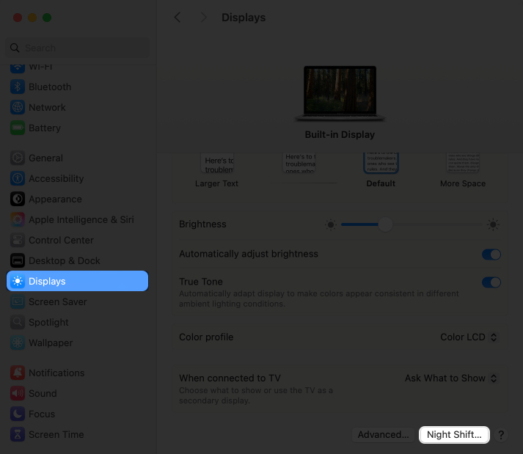Adjust the Brightness slider
Viewport: 523px width, 454px height.
[x=412, y=224]
